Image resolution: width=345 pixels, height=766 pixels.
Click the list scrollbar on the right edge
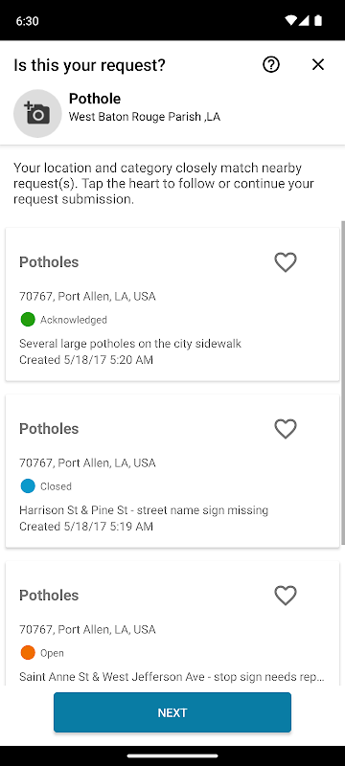pos(342,381)
